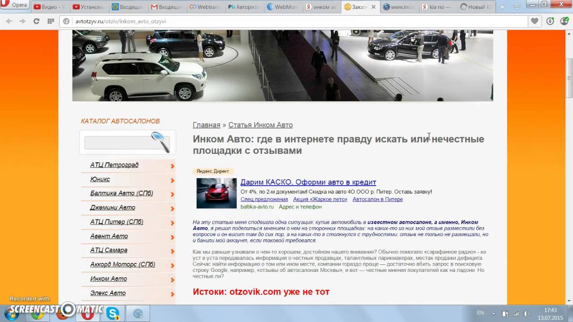
Task: Switch to the Mail.ru Входящие tab
Action: (x=127, y=7)
